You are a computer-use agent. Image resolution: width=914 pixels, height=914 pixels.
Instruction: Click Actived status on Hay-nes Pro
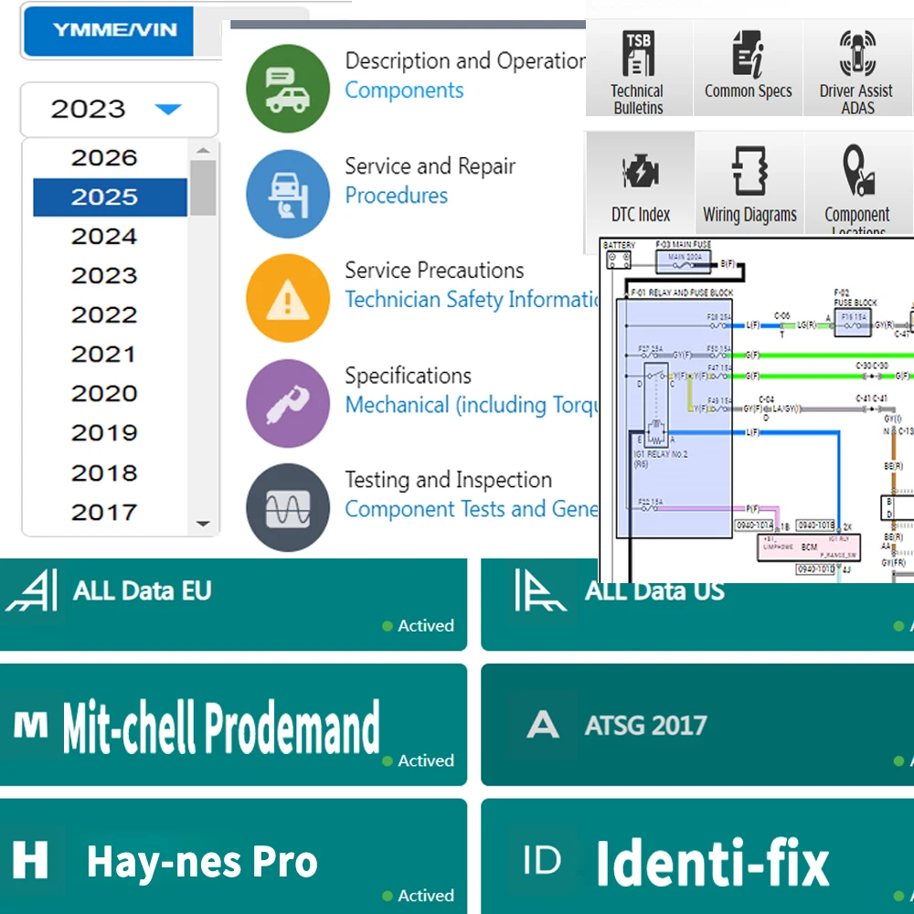click(418, 896)
